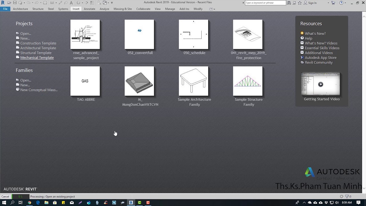Image resolution: width=366 pixels, height=206 pixels.
Task: Click the Windows Start button
Action: click(4, 203)
